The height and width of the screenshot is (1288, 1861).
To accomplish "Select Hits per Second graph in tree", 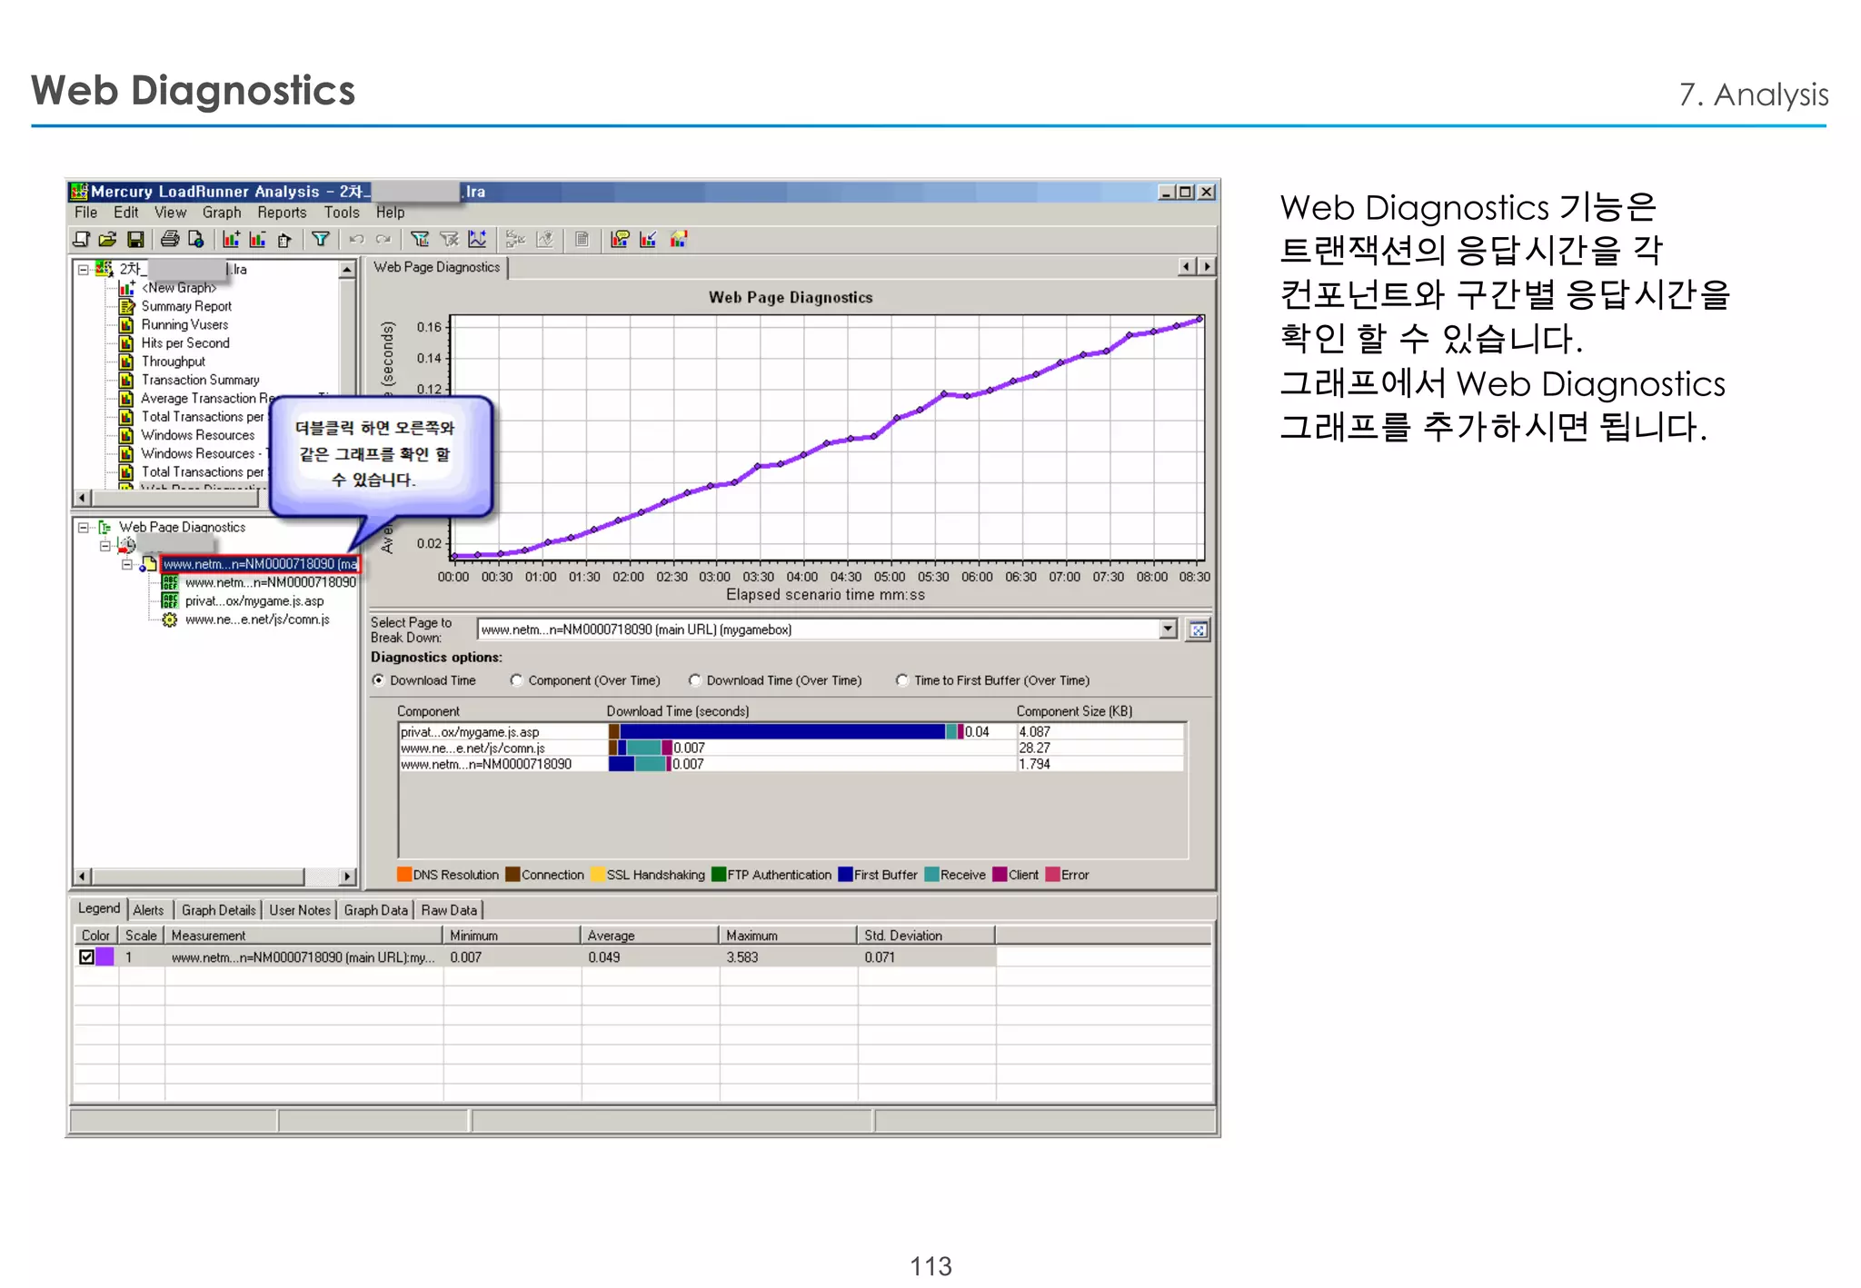I will pos(185,342).
